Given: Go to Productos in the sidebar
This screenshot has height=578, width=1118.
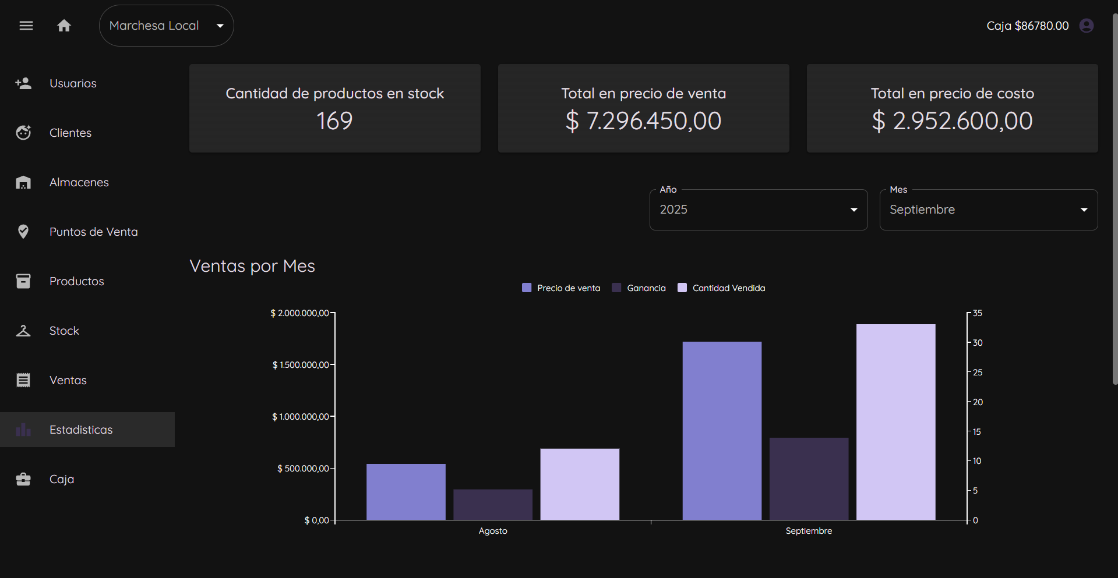Looking at the screenshot, I should tap(76, 281).
